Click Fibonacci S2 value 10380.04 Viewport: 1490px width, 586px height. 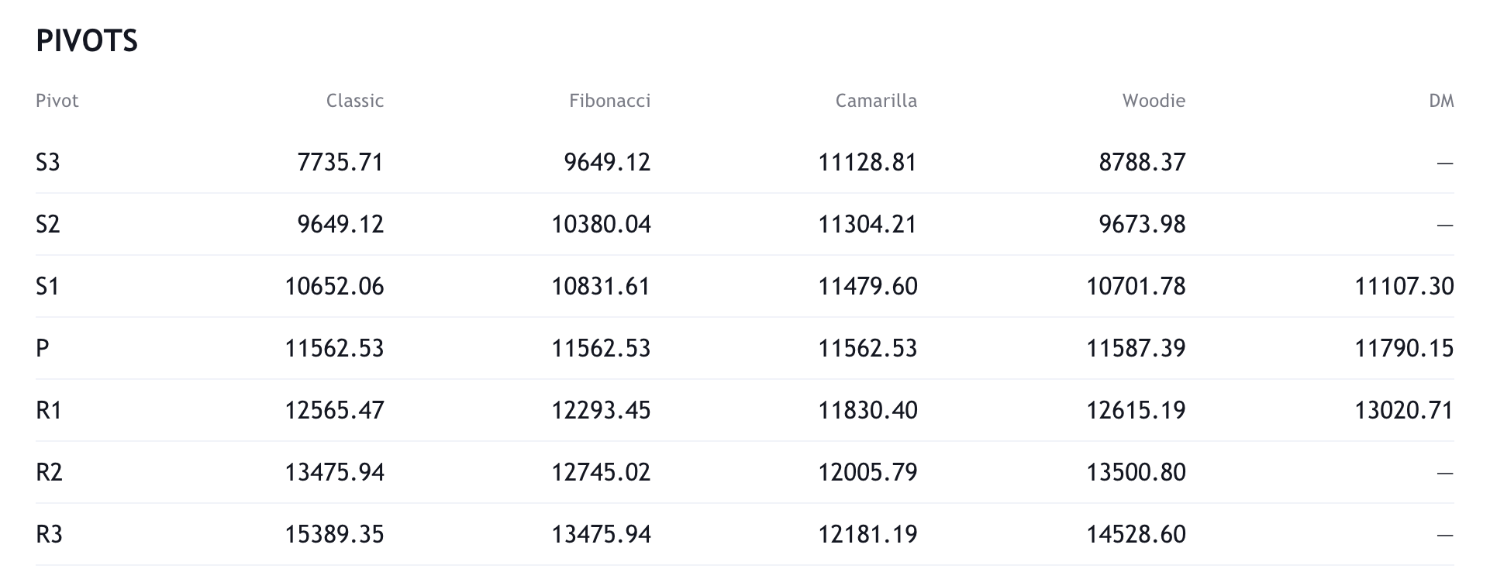coord(601,225)
